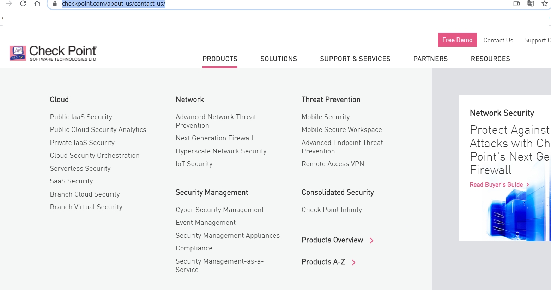Select Next Generation Firewall link
The height and width of the screenshot is (290, 551).
[214, 138]
